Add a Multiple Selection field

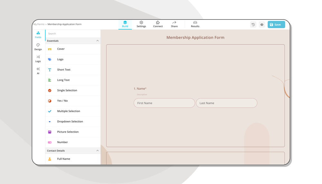click(68, 111)
